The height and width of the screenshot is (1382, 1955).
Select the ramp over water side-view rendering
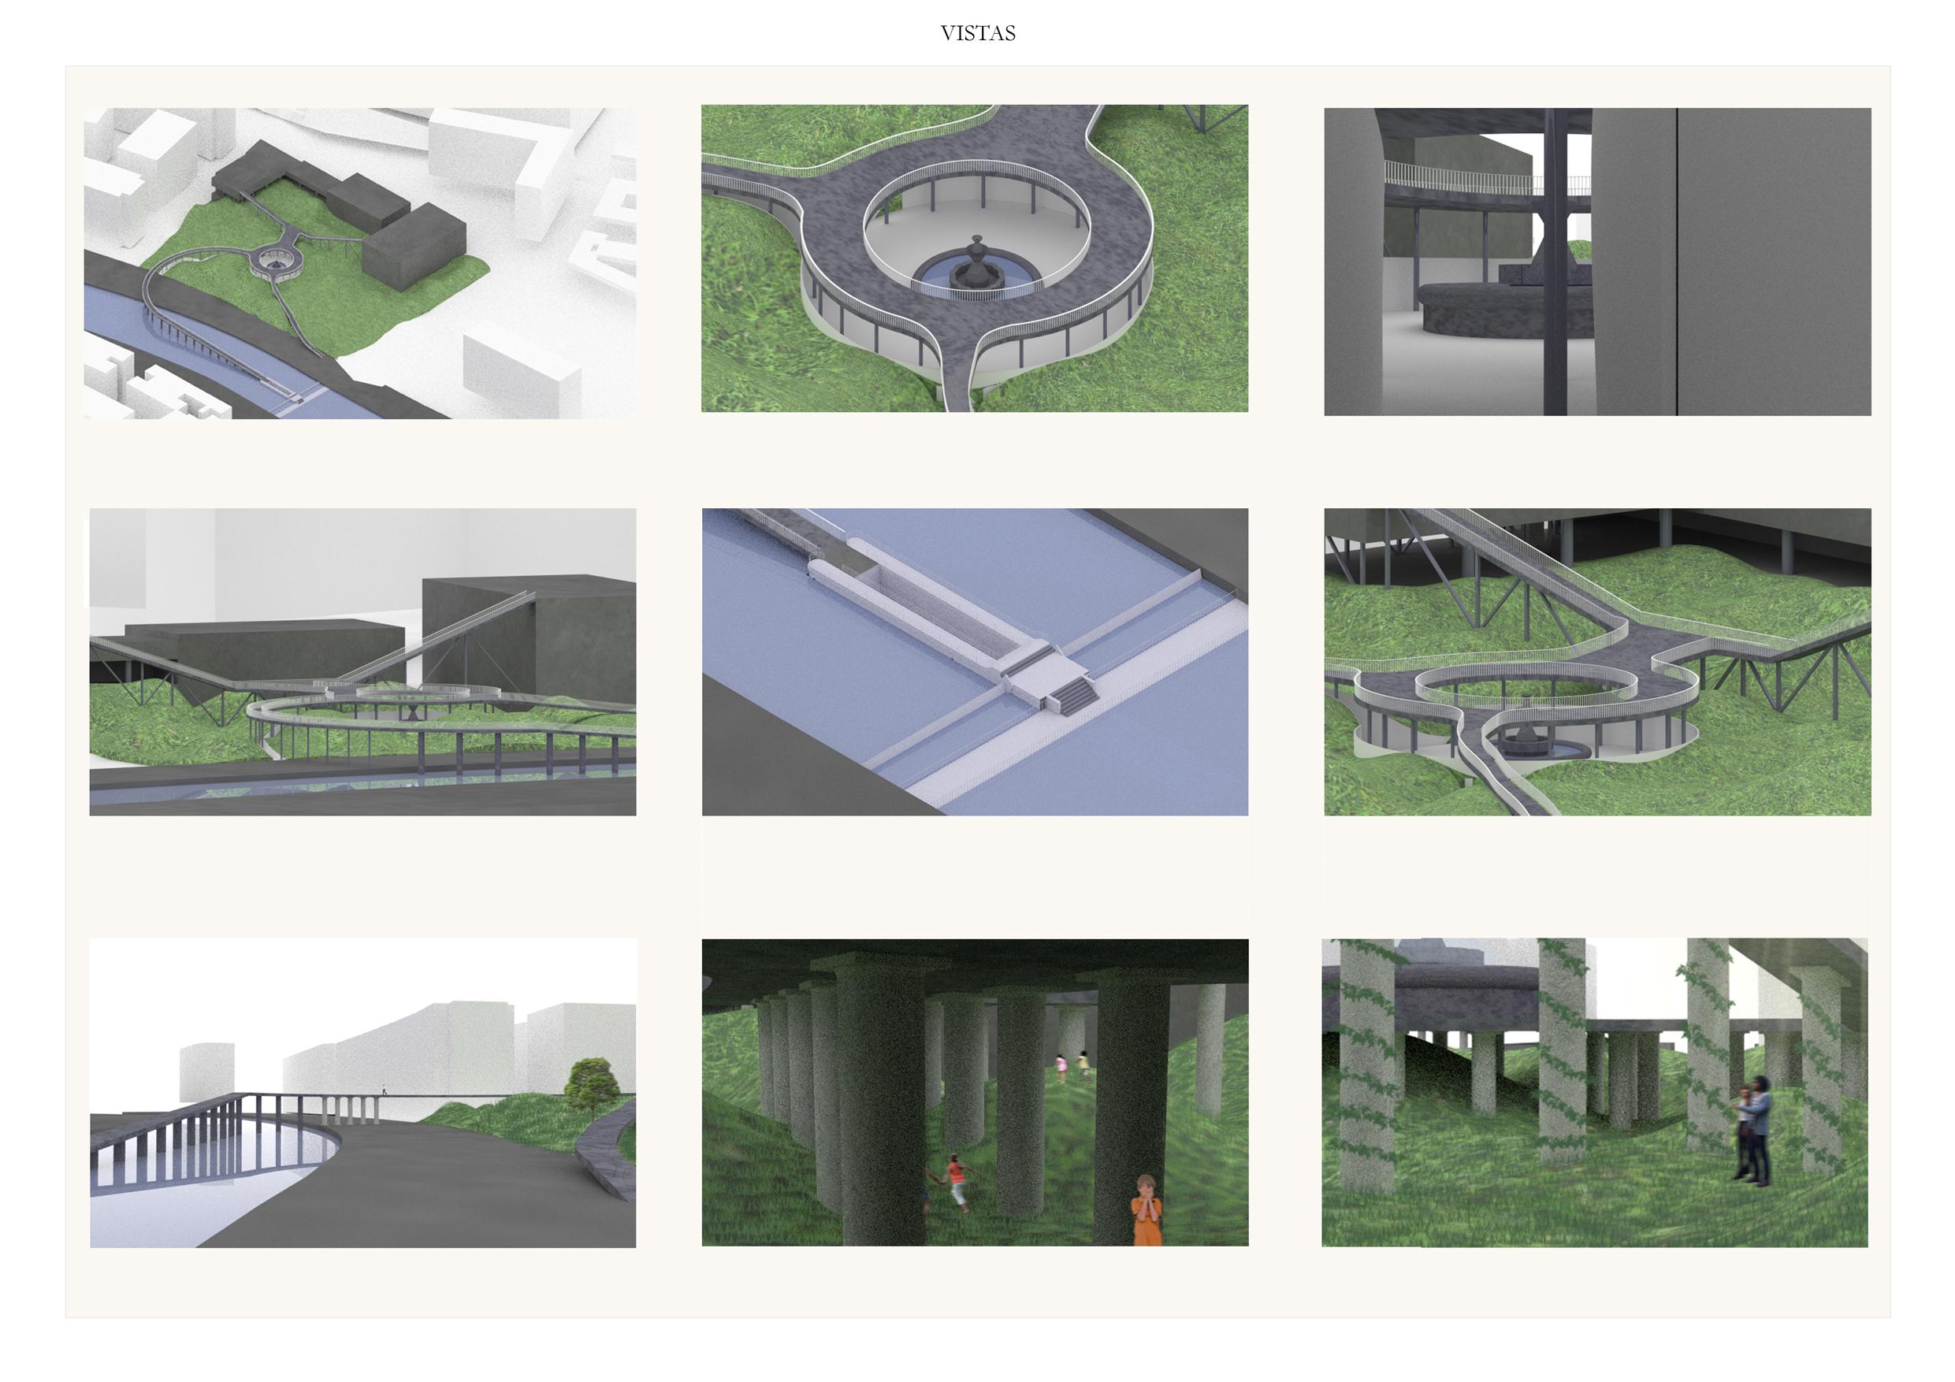tap(362, 662)
